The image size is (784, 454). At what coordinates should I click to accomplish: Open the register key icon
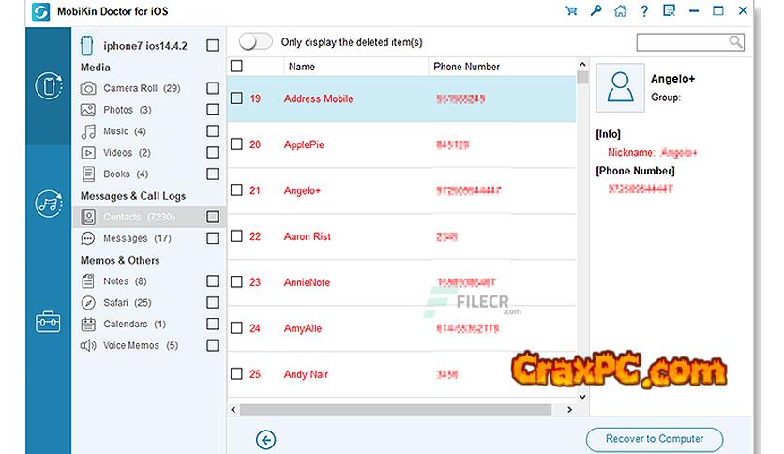596,11
